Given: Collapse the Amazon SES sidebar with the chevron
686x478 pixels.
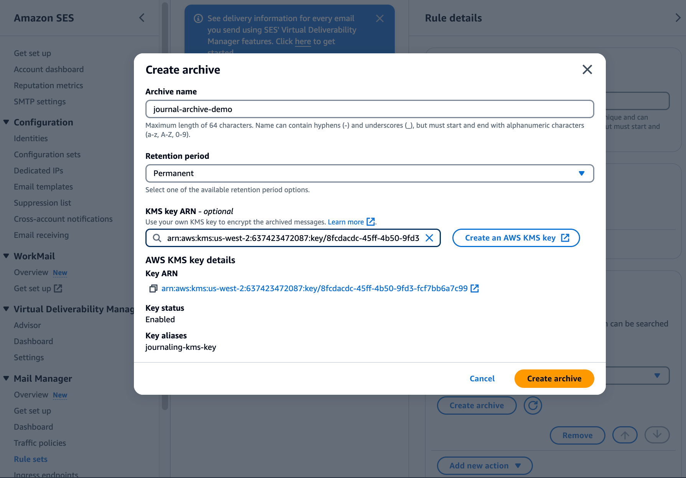Looking at the screenshot, I should point(142,18).
